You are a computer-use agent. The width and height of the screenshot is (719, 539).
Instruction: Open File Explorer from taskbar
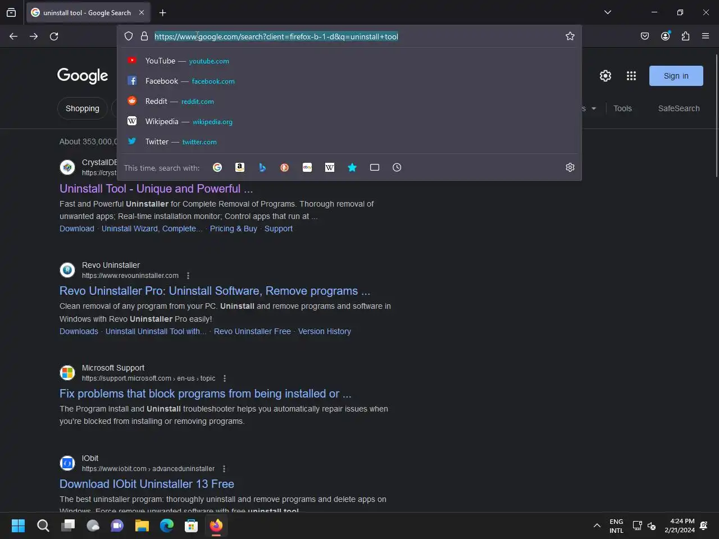tap(142, 526)
